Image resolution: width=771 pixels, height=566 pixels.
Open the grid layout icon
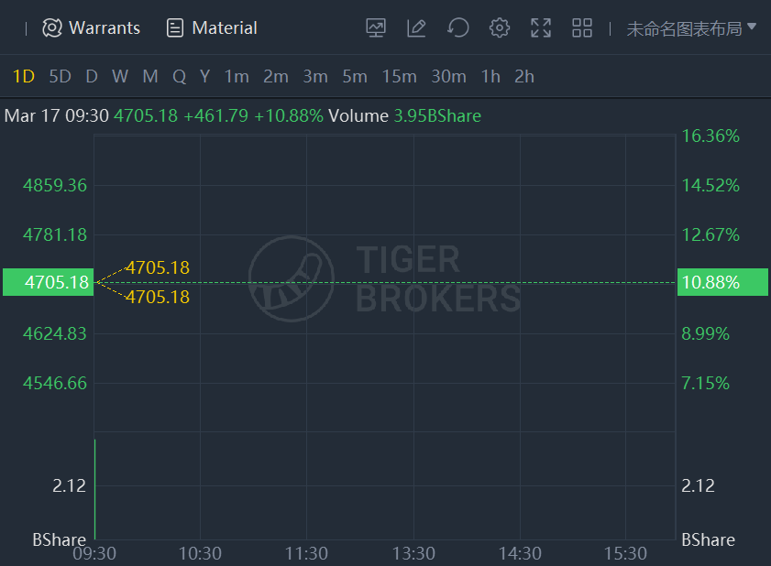click(x=582, y=28)
